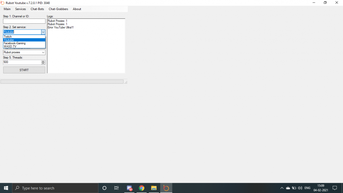Open the Windows Start menu
The width and height of the screenshot is (343, 193).
(x=6, y=188)
